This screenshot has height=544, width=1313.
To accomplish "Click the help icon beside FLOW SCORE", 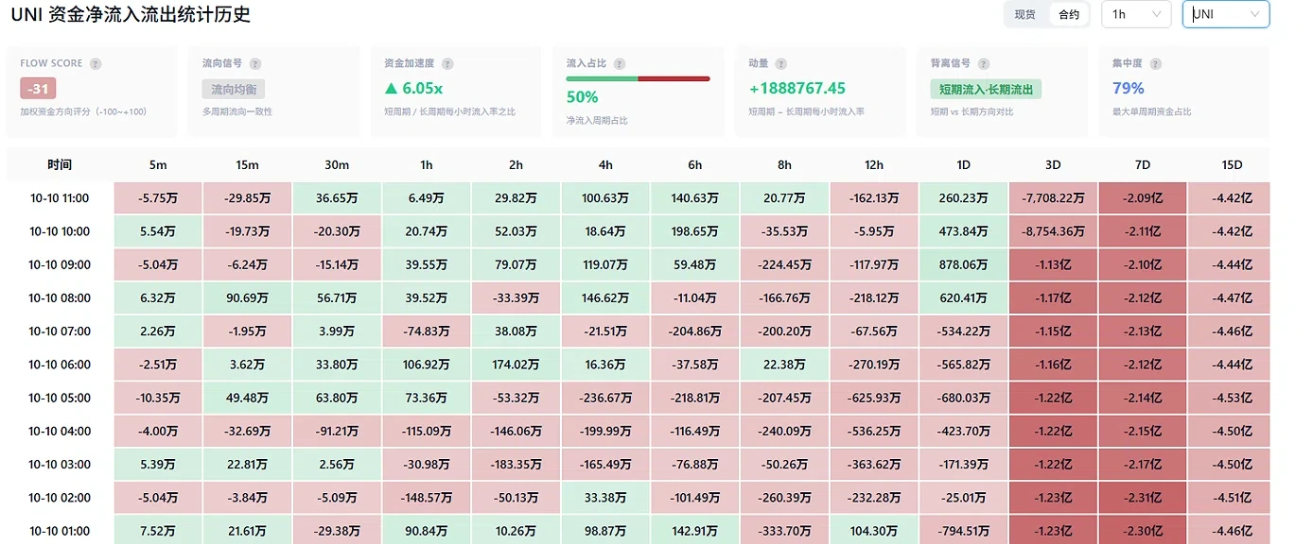I will tap(96, 63).
